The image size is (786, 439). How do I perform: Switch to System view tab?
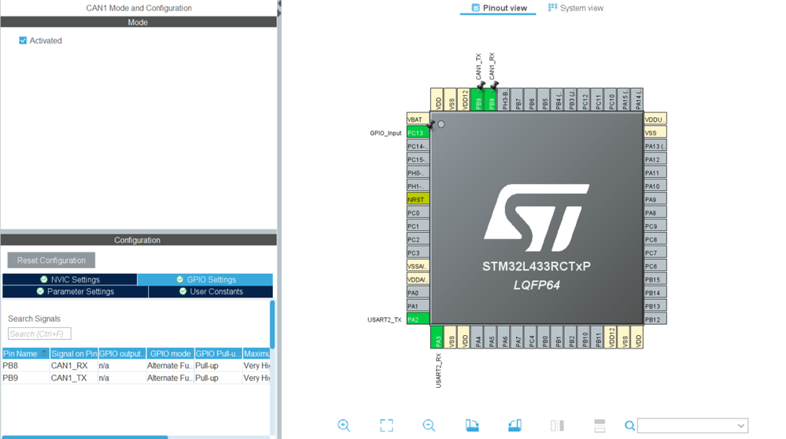575,8
